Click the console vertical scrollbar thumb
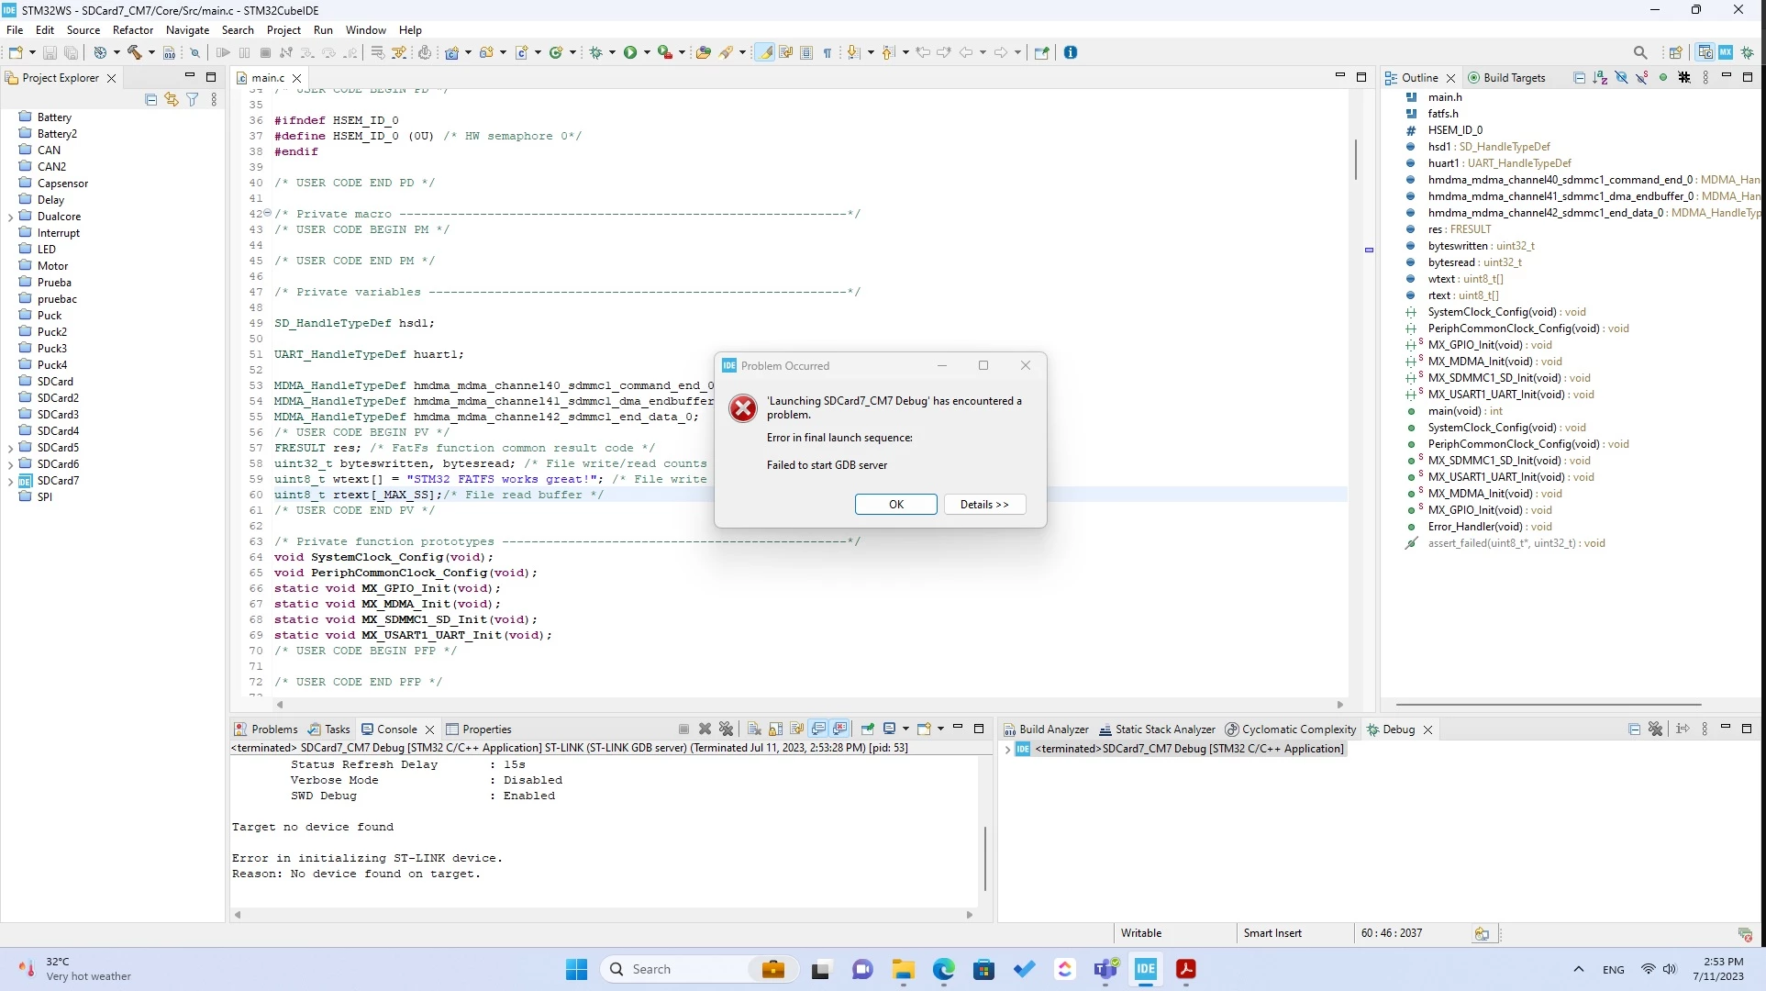The width and height of the screenshot is (1766, 991). point(985,858)
